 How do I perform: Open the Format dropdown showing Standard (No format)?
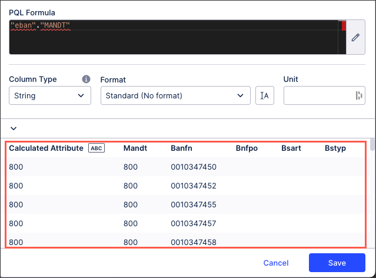(x=175, y=95)
